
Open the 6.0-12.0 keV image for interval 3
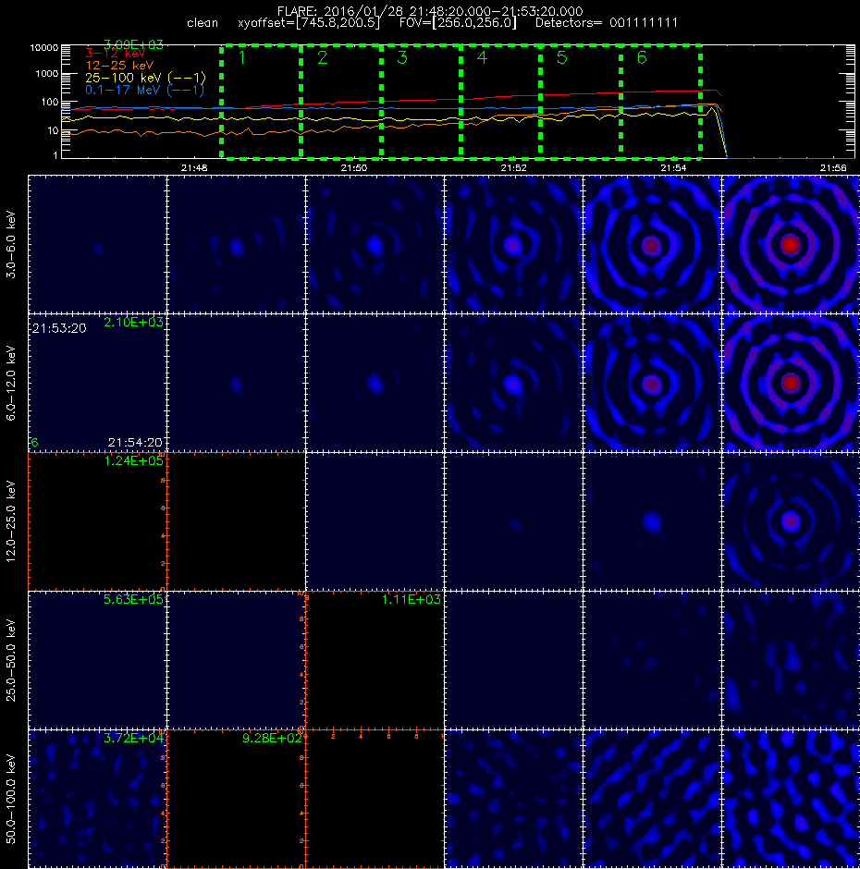375,383
